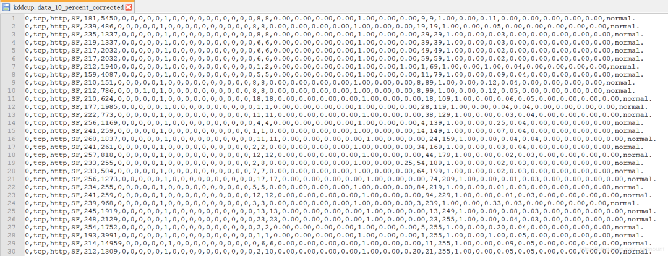Click the 354 value in line 27
This screenshot has width=668, height=256.
pos(90,228)
